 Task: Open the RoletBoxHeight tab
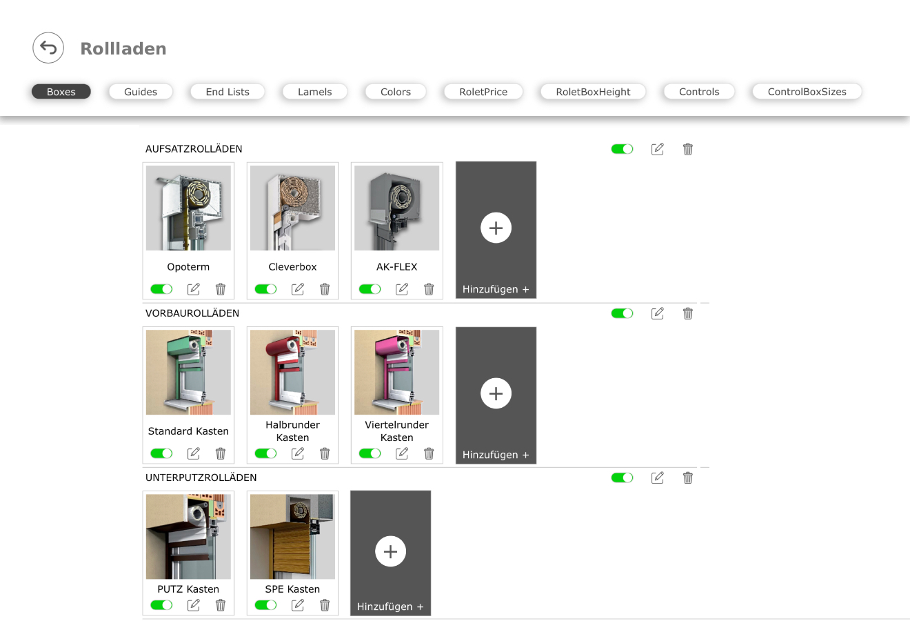(x=593, y=92)
